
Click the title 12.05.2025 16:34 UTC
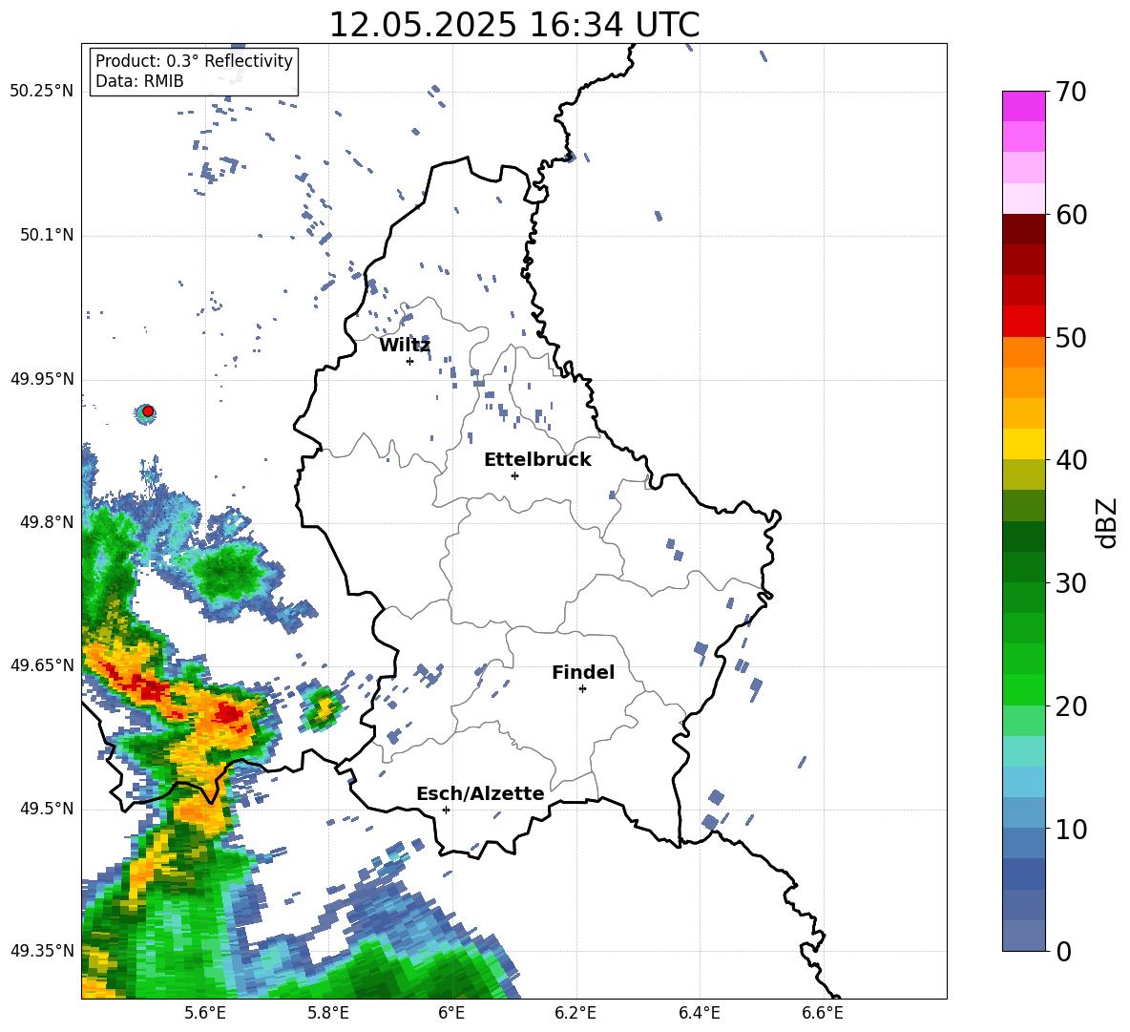(513, 25)
